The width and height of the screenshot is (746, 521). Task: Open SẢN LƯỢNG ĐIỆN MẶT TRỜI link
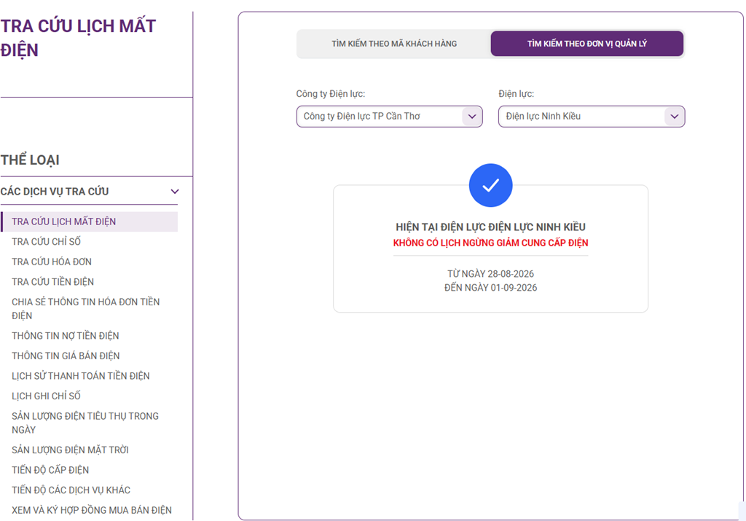click(70, 450)
